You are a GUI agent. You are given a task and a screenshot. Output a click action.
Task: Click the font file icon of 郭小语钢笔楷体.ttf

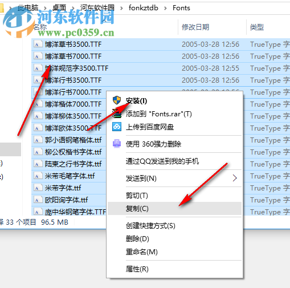(38, 140)
